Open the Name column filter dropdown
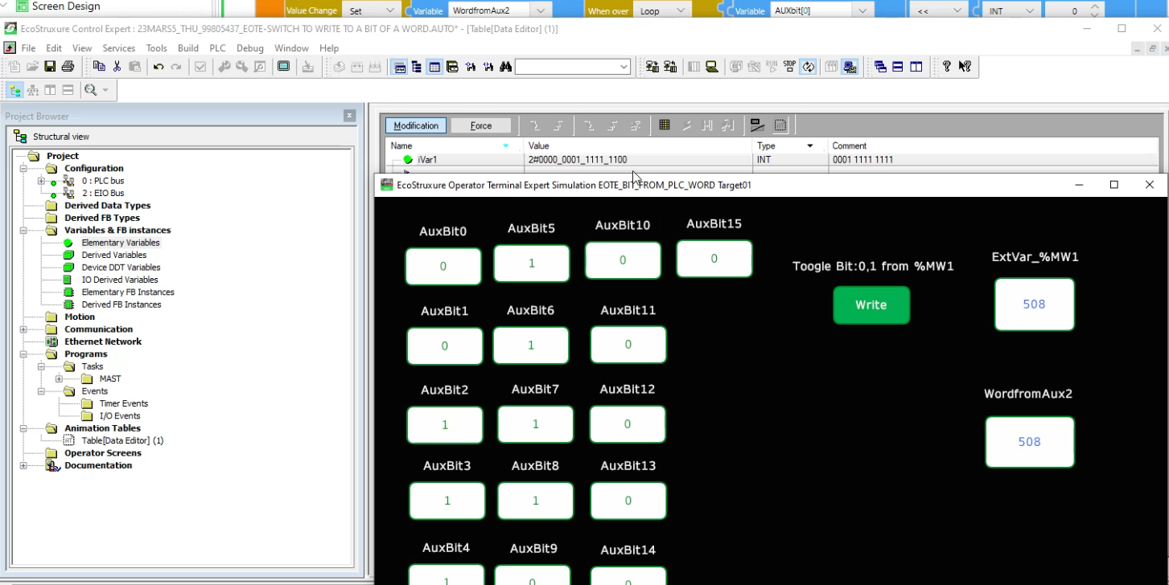This screenshot has height=585, width=1169. click(x=506, y=146)
